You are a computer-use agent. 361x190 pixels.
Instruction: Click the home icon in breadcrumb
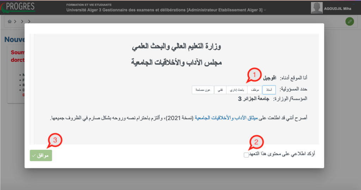[x=10, y=22]
